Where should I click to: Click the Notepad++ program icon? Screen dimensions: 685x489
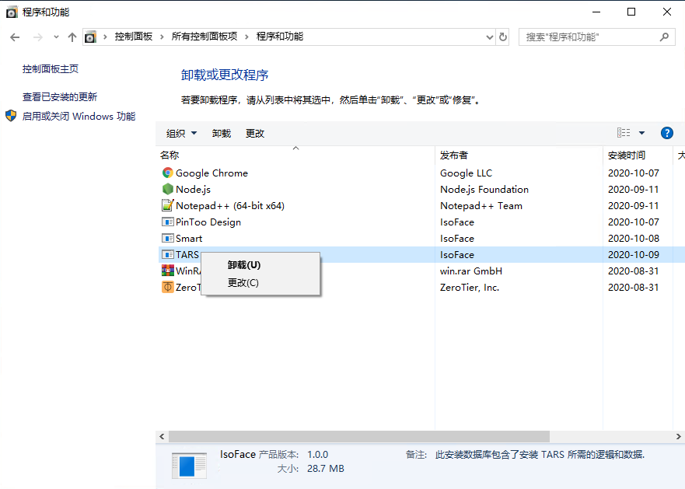coord(167,205)
